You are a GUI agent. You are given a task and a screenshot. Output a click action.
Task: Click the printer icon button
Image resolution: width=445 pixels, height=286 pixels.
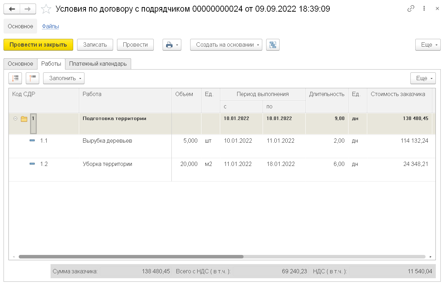172,45
